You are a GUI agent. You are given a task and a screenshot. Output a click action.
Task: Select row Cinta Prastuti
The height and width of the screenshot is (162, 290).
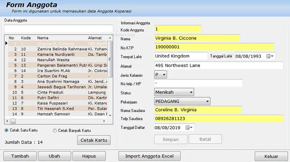[x=58, y=92]
